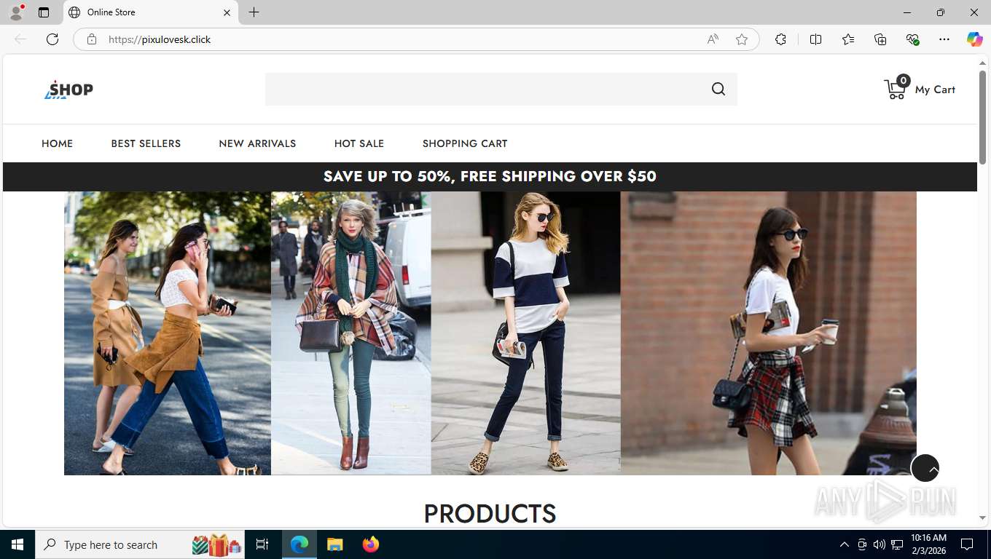The image size is (991, 559).
Task: Open the network tray icon
Action: click(897, 544)
